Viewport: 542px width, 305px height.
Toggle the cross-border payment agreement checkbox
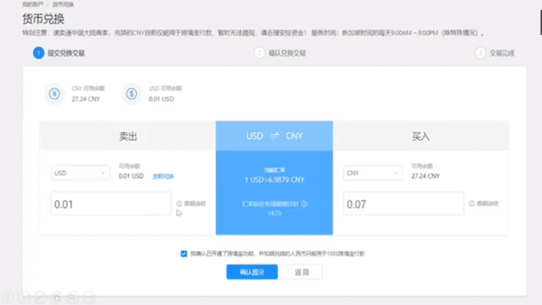click(x=184, y=253)
